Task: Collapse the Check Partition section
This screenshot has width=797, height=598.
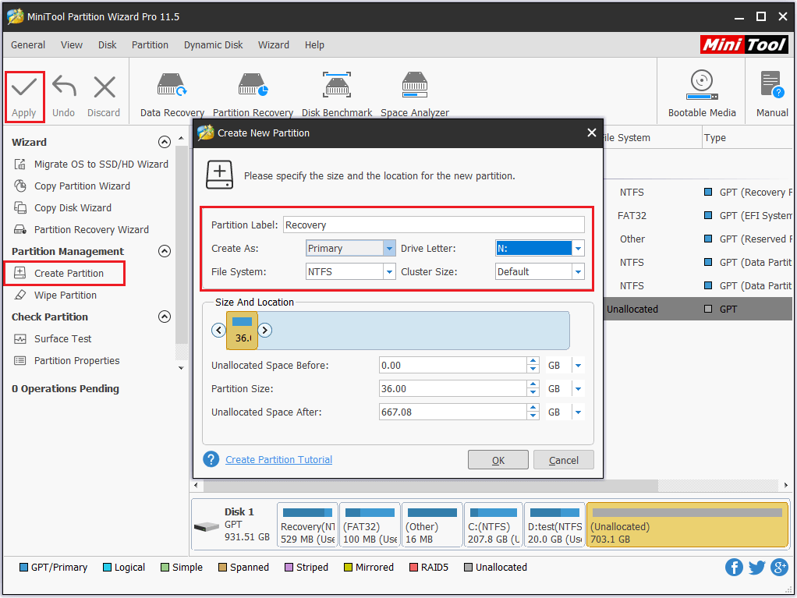Action: [x=164, y=317]
